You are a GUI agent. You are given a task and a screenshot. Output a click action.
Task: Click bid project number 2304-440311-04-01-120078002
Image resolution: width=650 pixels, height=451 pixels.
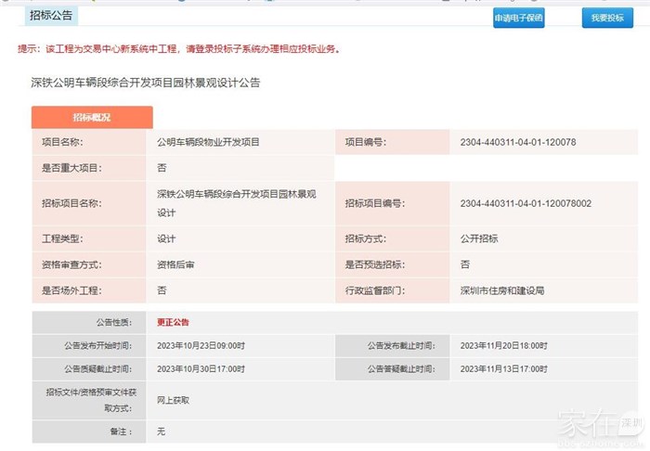[526, 203]
